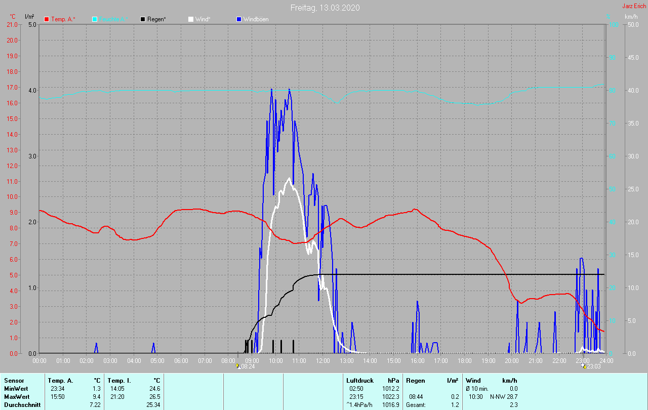The width and height of the screenshot is (648, 410).
Task: Select the Windböen legend label
Action: (x=256, y=19)
